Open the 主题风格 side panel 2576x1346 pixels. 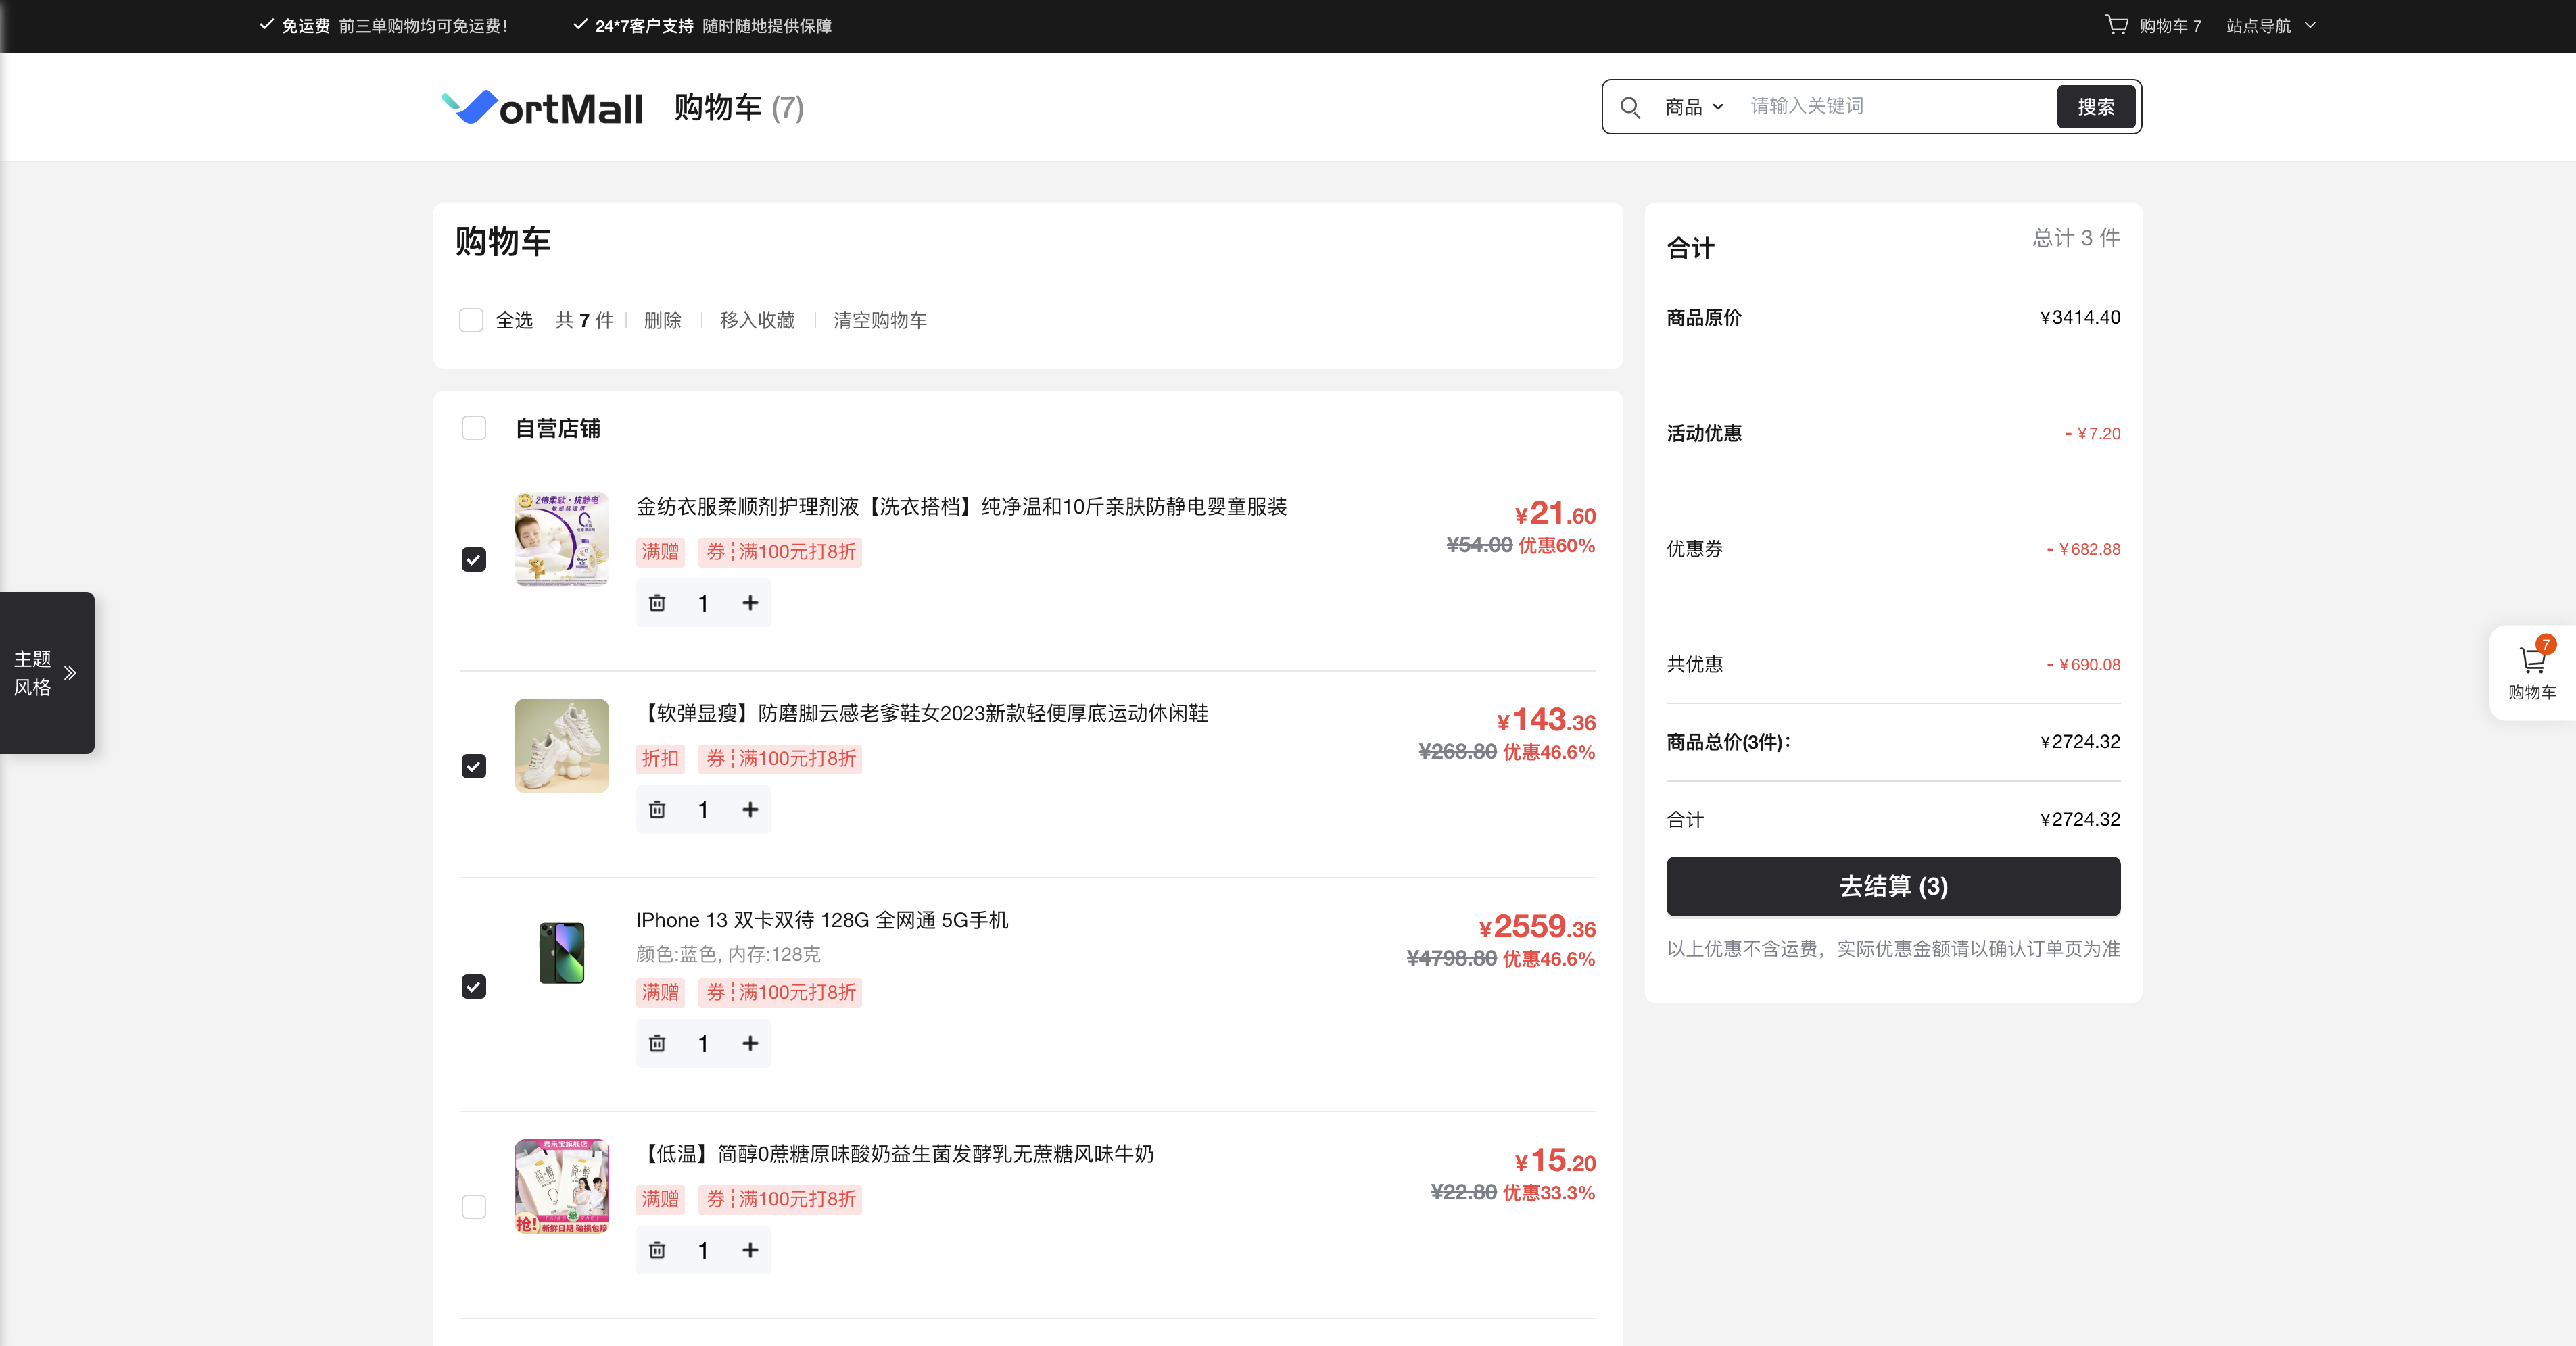pyautogui.click(x=47, y=672)
